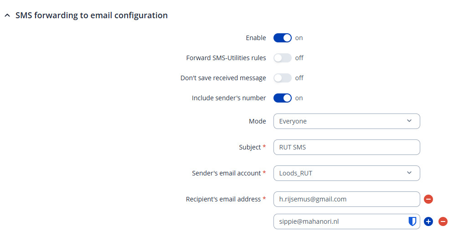Collapse the SMS forwarding configuration section
The width and height of the screenshot is (469, 242).
point(7,15)
